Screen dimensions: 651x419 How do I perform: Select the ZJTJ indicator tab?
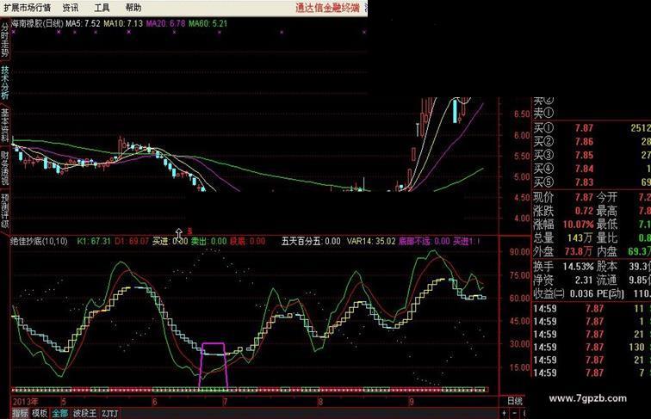[109, 414]
